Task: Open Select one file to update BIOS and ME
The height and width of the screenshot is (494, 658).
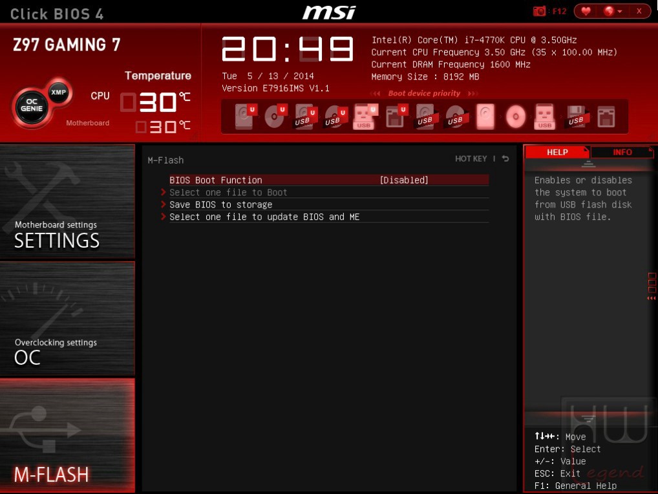Action: [264, 217]
